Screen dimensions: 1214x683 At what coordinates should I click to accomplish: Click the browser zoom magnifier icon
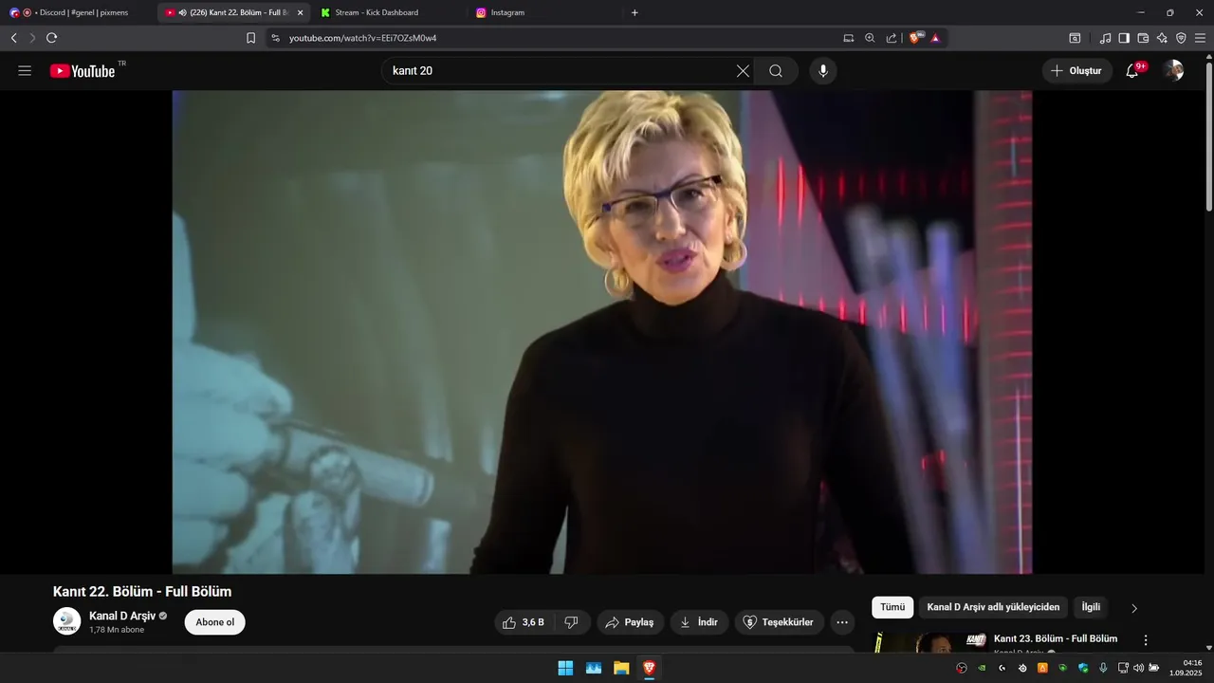coord(870,38)
